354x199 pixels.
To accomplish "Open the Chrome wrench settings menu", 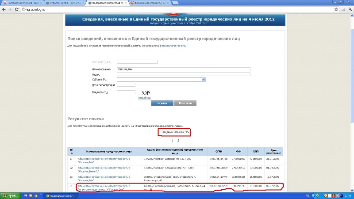I will pos(350,9).
